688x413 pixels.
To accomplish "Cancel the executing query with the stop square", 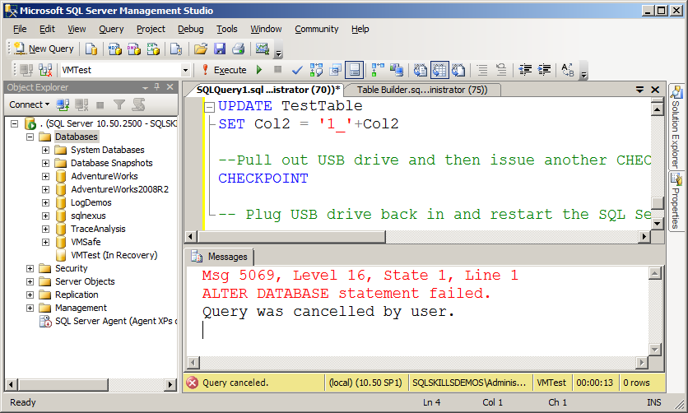I will click(x=277, y=69).
